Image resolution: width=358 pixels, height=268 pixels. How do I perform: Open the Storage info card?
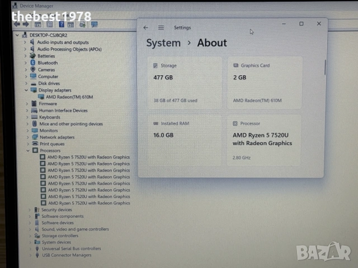(x=185, y=82)
